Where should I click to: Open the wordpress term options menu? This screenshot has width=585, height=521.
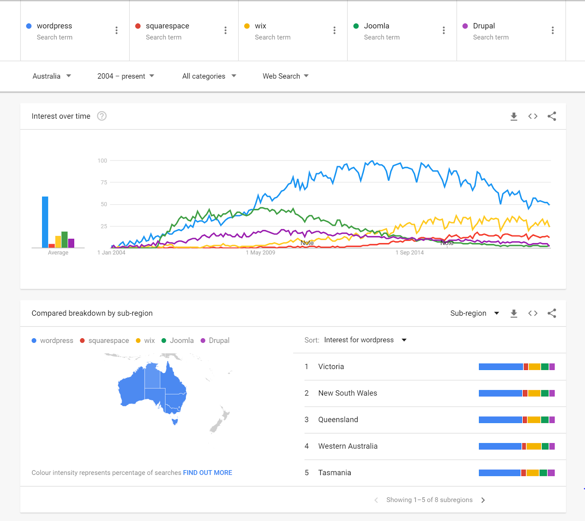coord(117,30)
